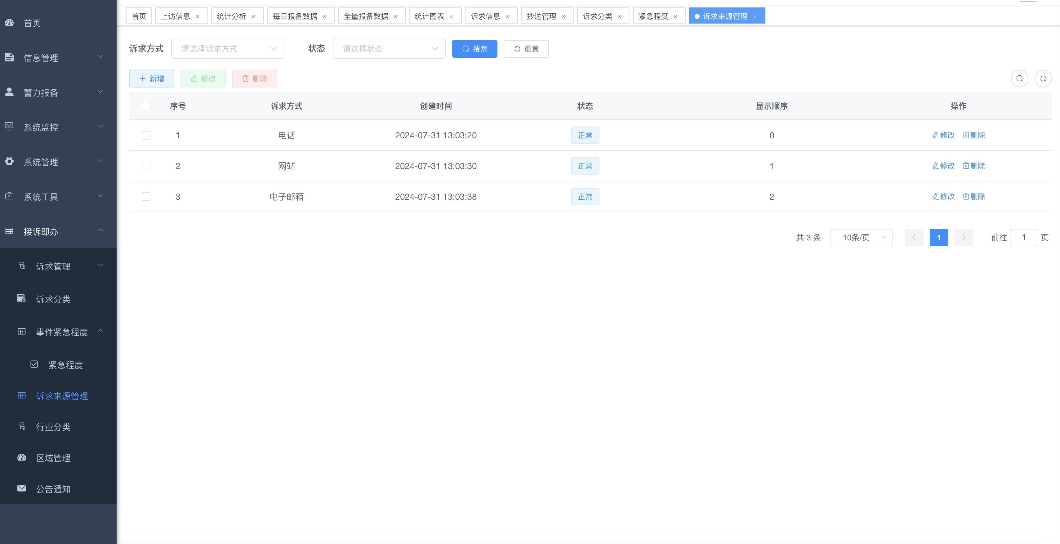
Task: Open the 状态 filter dropdown
Action: (389, 49)
